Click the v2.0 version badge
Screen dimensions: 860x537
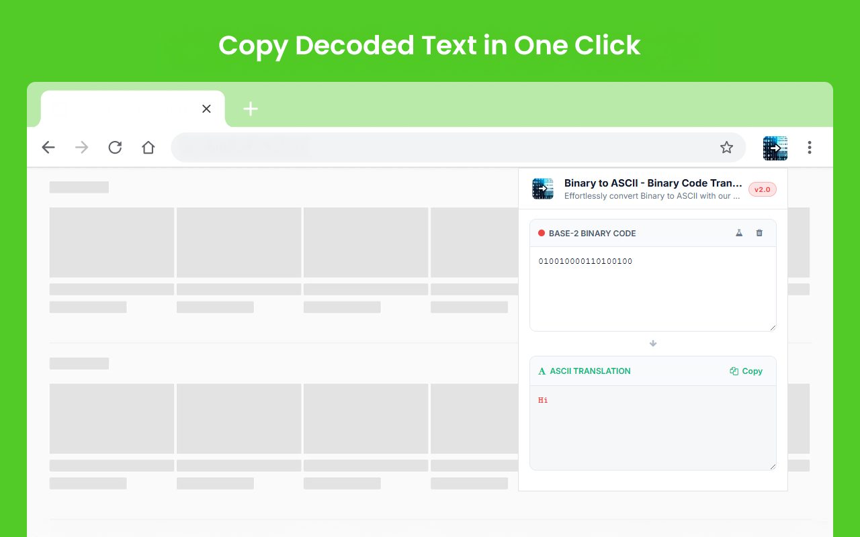pos(763,190)
